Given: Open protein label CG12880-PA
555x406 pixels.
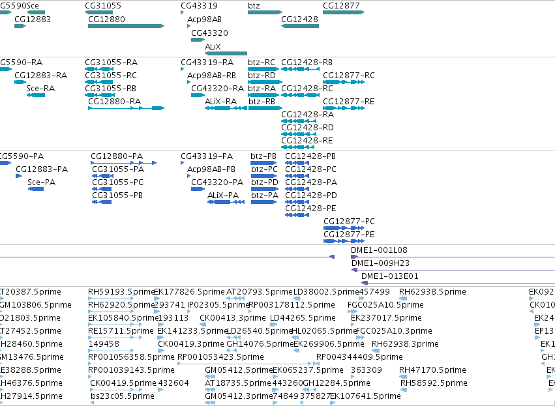Looking at the screenshot, I should click(x=117, y=156).
